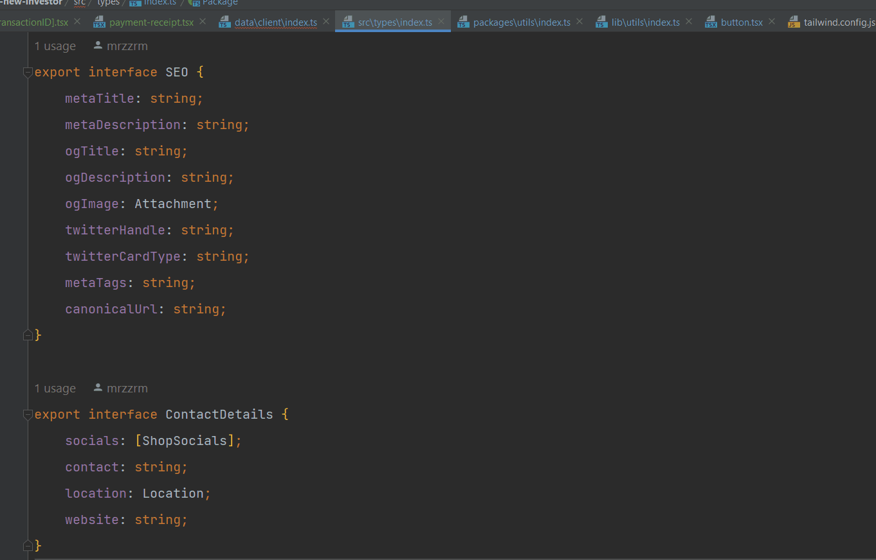The width and height of the screenshot is (876, 560).
Task: Collapse the ContactDetails interface fold marker
Action: (28, 414)
